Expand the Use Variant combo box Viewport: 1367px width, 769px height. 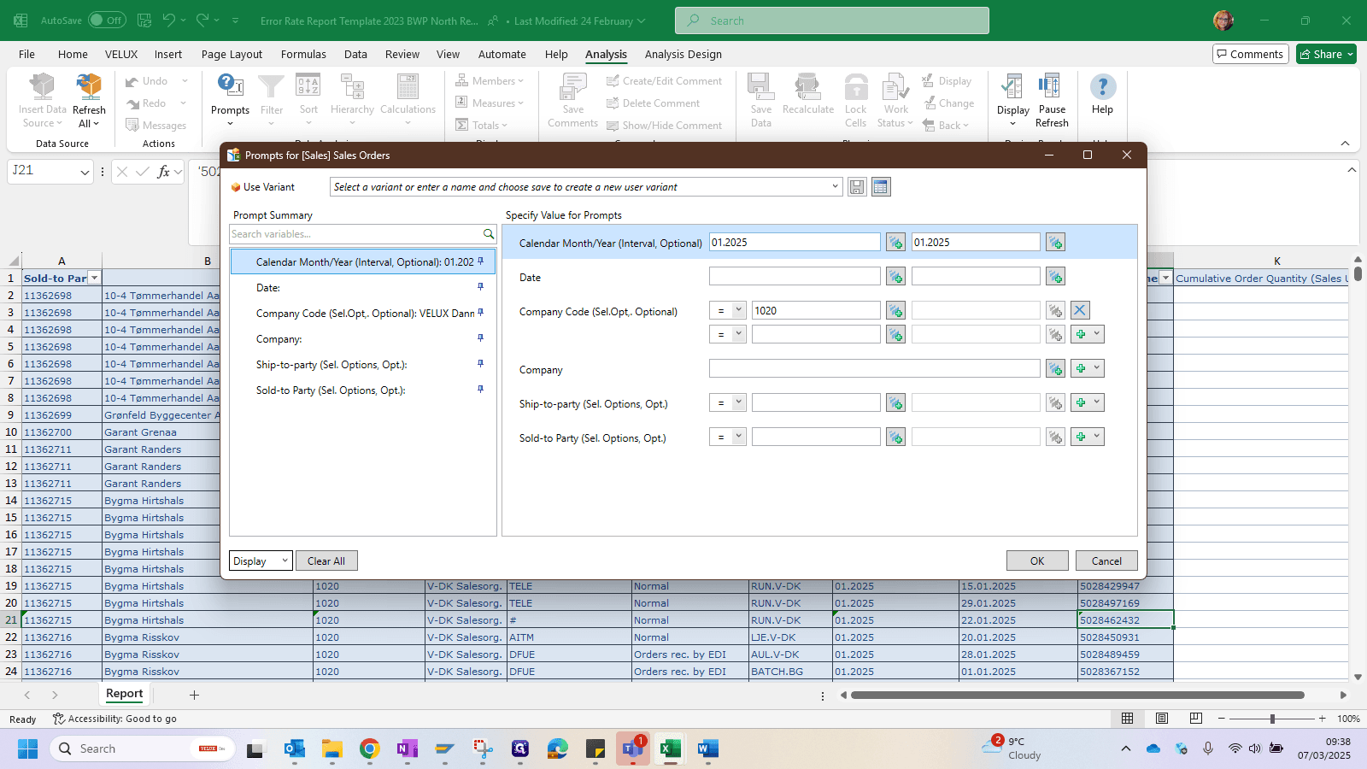(835, 187)
